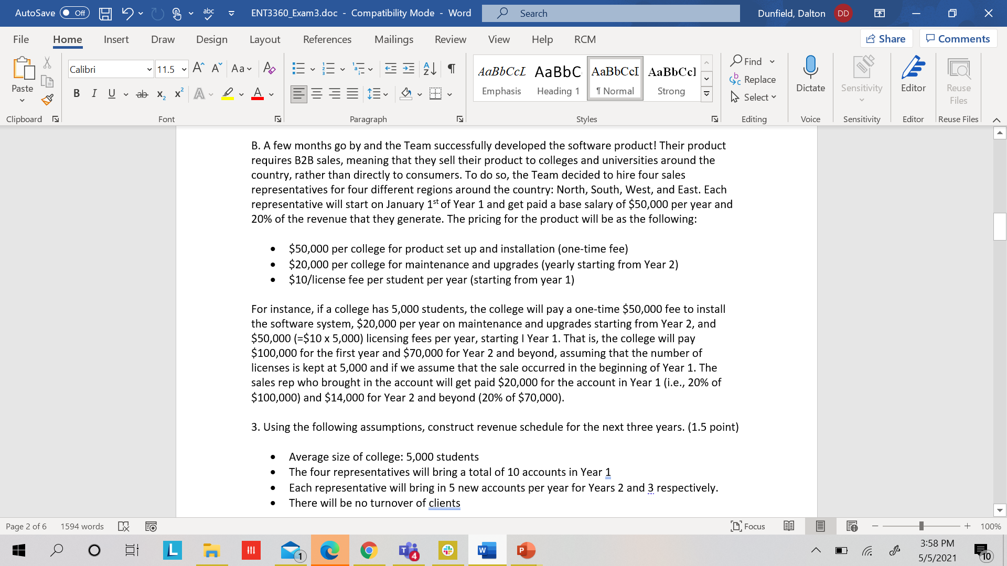The image size is (1007, 566).
Task: Switch to the References ribbon tab
Action: click(x=327, y=39)
